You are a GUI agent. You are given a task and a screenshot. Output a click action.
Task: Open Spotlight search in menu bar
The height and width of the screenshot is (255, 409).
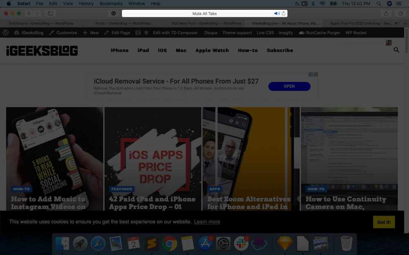[379, 4]
